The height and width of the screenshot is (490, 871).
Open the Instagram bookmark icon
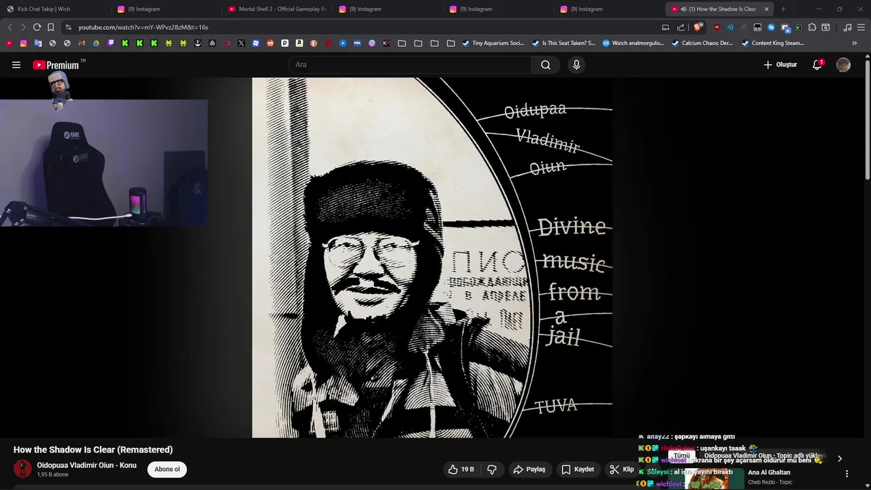pos(23,43)
